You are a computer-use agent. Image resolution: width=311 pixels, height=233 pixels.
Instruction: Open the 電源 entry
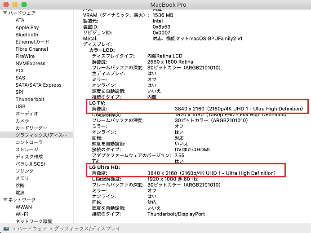tap(20, 193)
